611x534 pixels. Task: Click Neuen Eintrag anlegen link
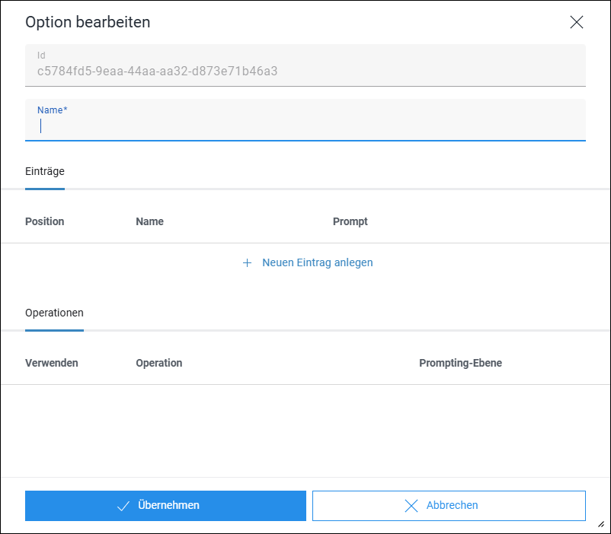pyautogui.click(x=317, y=262)
